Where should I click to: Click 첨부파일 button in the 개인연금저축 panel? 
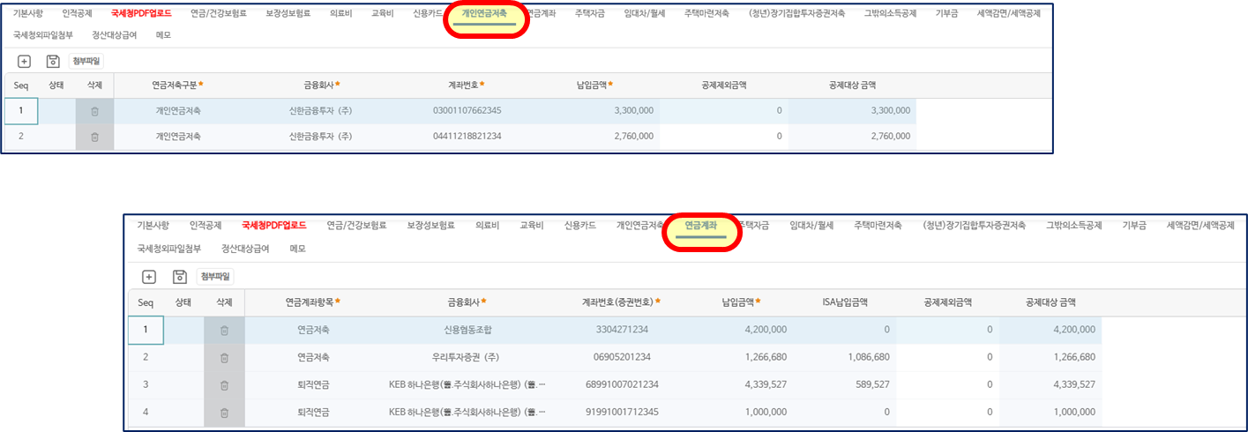pyautogui.click(x=86, y=61)
